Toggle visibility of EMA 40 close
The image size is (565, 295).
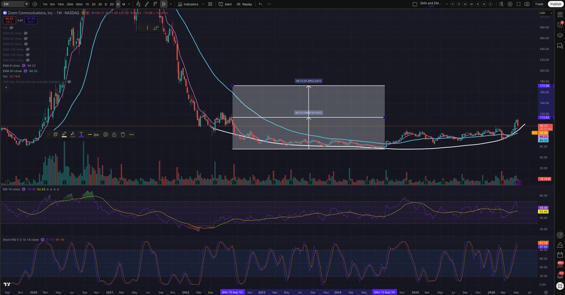(25, 39)
